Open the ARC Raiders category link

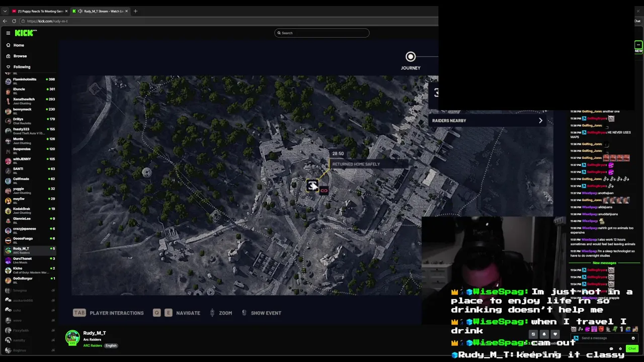(93, 345)
